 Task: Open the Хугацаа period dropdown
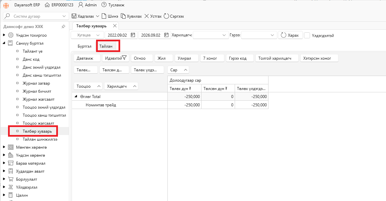pos(87,35)
